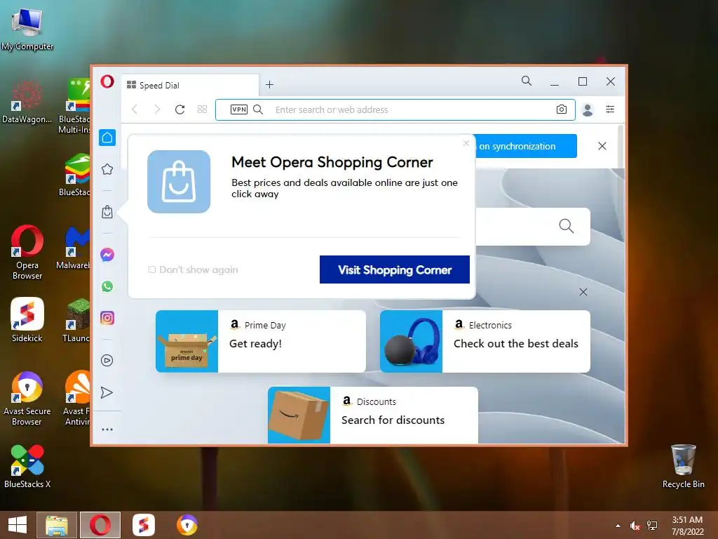The height and width of the screenshot is (539, 718).
Task: Select the Recycle Bin desktop icon
Action: 683,466
